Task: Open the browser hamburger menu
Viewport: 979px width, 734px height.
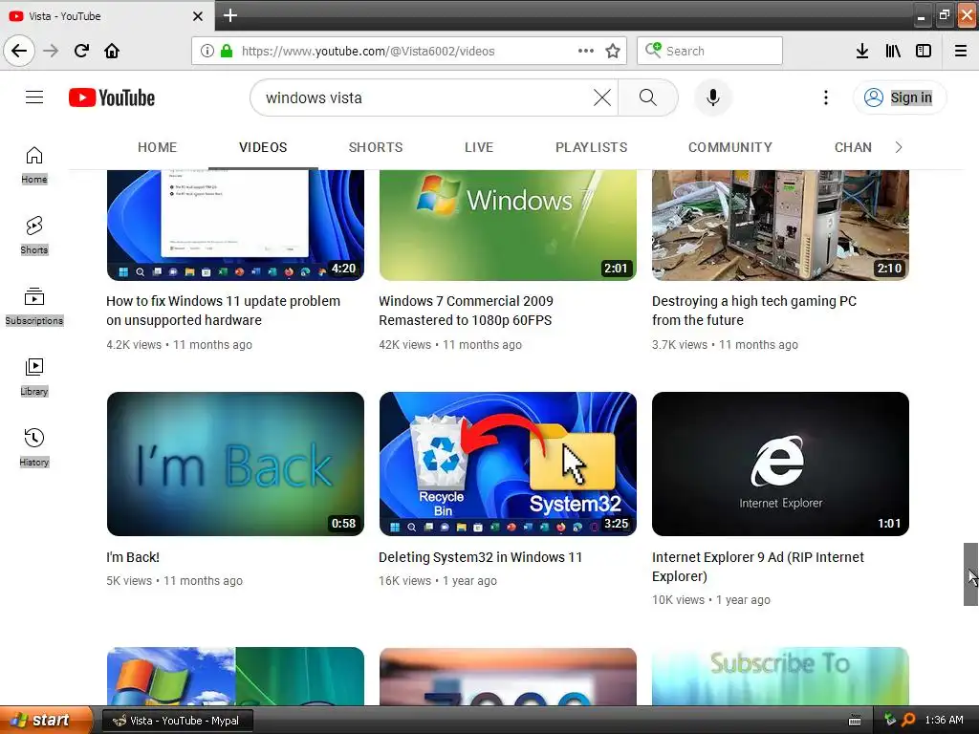Action: (x=961, y=51)
